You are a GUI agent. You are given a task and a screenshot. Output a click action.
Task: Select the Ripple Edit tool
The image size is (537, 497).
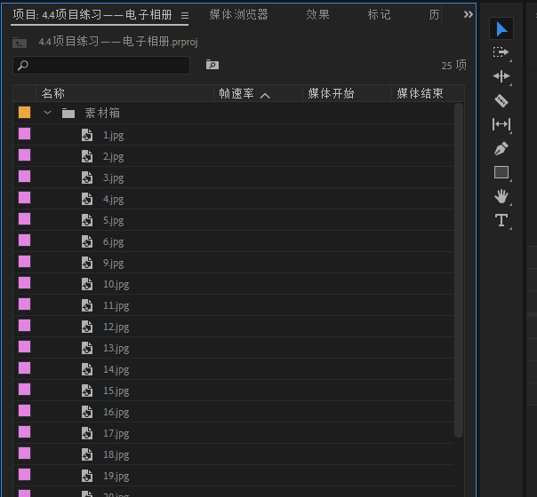501,76
